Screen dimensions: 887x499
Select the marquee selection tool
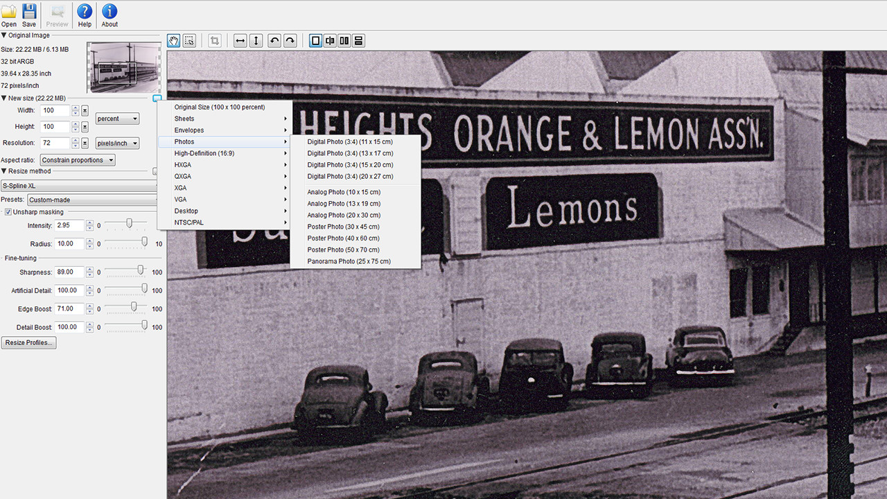(189, 41)
